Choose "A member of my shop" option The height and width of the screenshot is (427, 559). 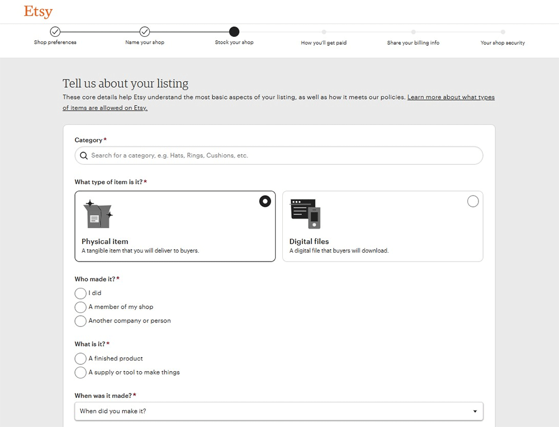[x=80, y=307]
